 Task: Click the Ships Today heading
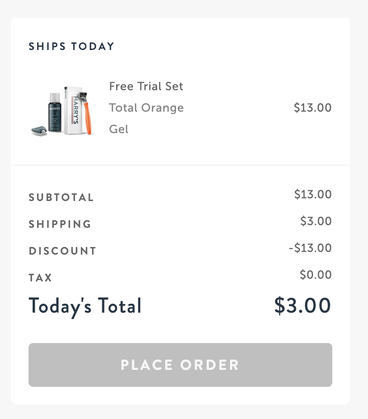(71, 46)
